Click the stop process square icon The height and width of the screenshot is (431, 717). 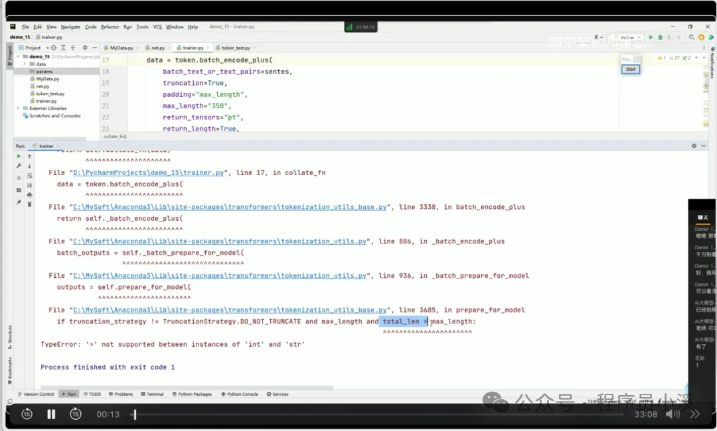[x=19, y=178]
